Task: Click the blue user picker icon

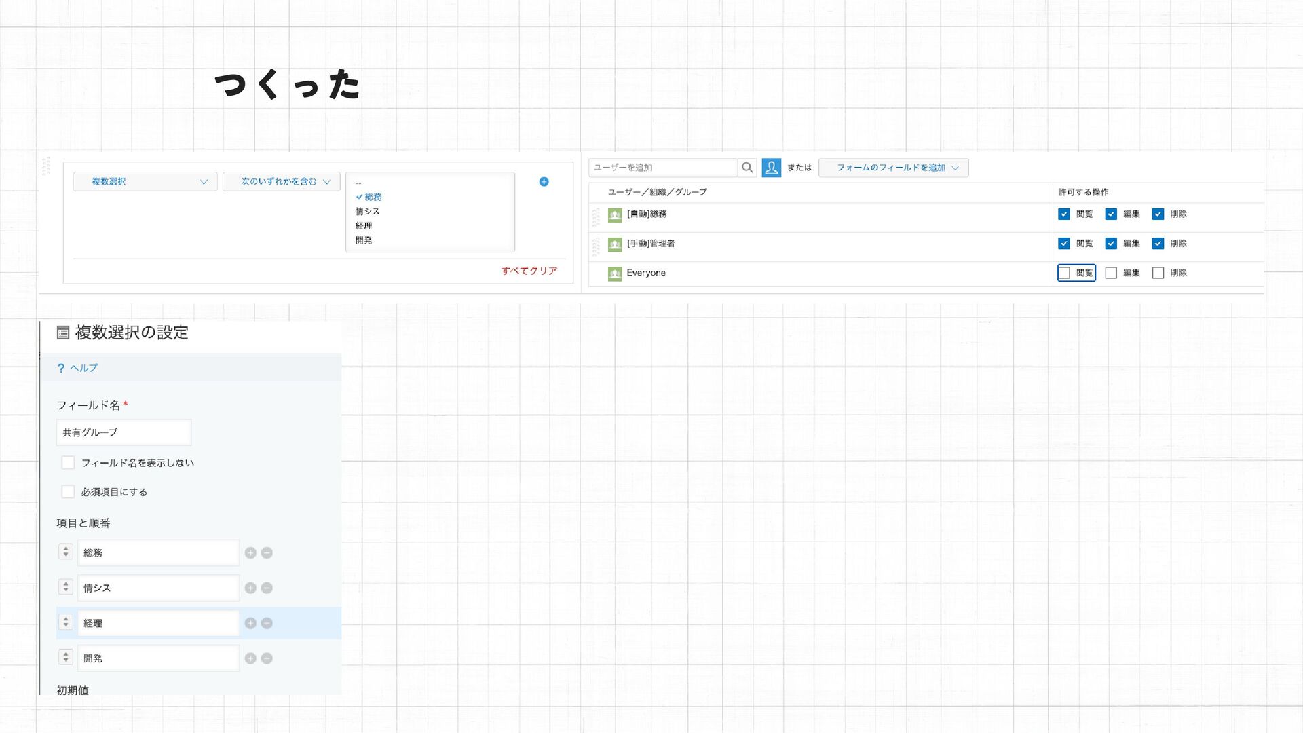Action: (x=771, y=168)
